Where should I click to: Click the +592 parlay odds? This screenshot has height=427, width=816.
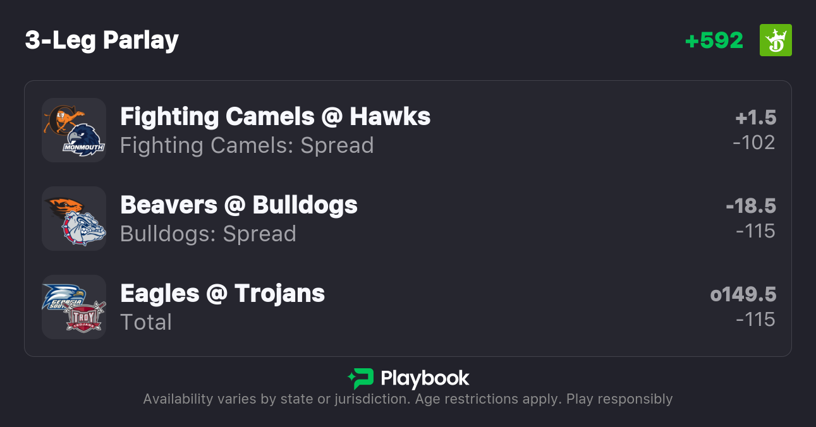714,40
